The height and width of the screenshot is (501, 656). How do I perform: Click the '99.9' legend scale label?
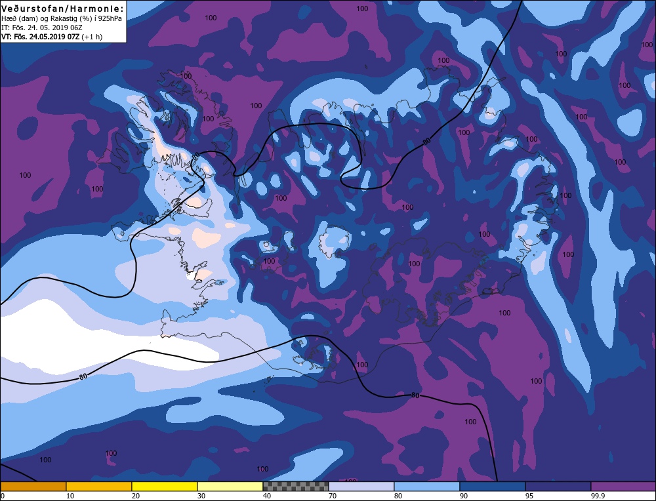pos(598,496)
